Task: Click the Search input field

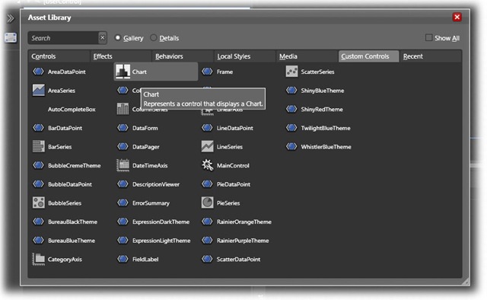Action: (x=63, y=38)
